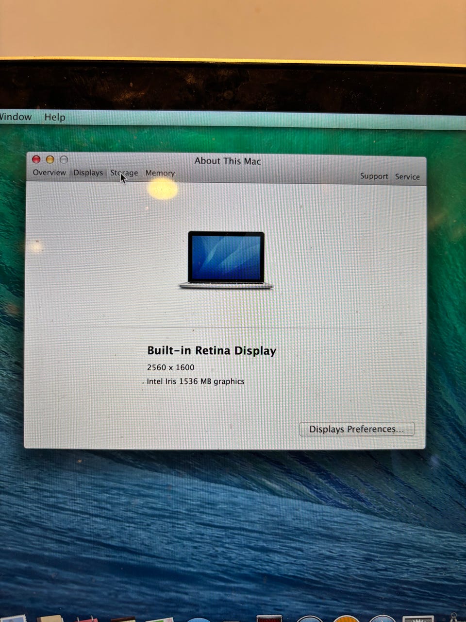Screen dimensions: 466x622
Task: Click the Built-in Retina Display heading
Action: click(x=212, y=351)
